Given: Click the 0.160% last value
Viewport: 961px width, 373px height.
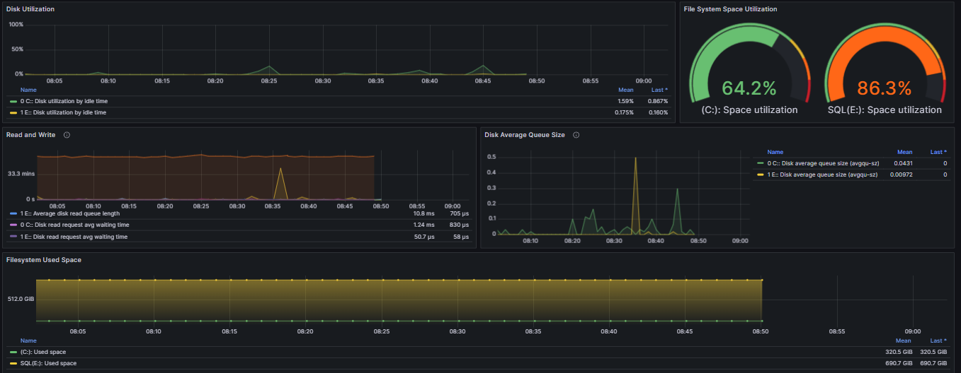Looking at the screenshot, I should click(657, 112).
